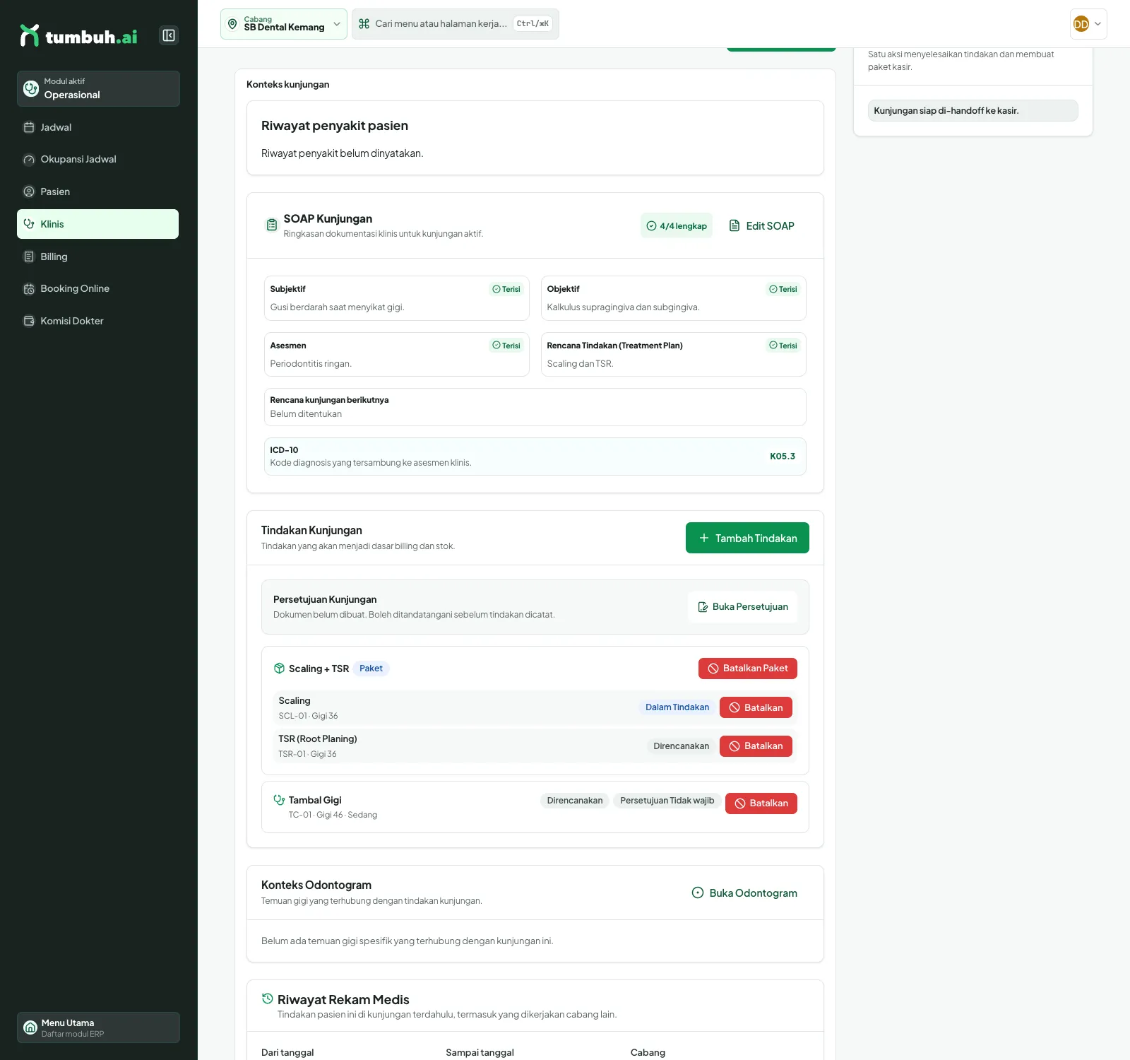Viewport: 1130px width, 1060px height.
Task: Open Buka Odontogram link
Action: coord(744,893)
